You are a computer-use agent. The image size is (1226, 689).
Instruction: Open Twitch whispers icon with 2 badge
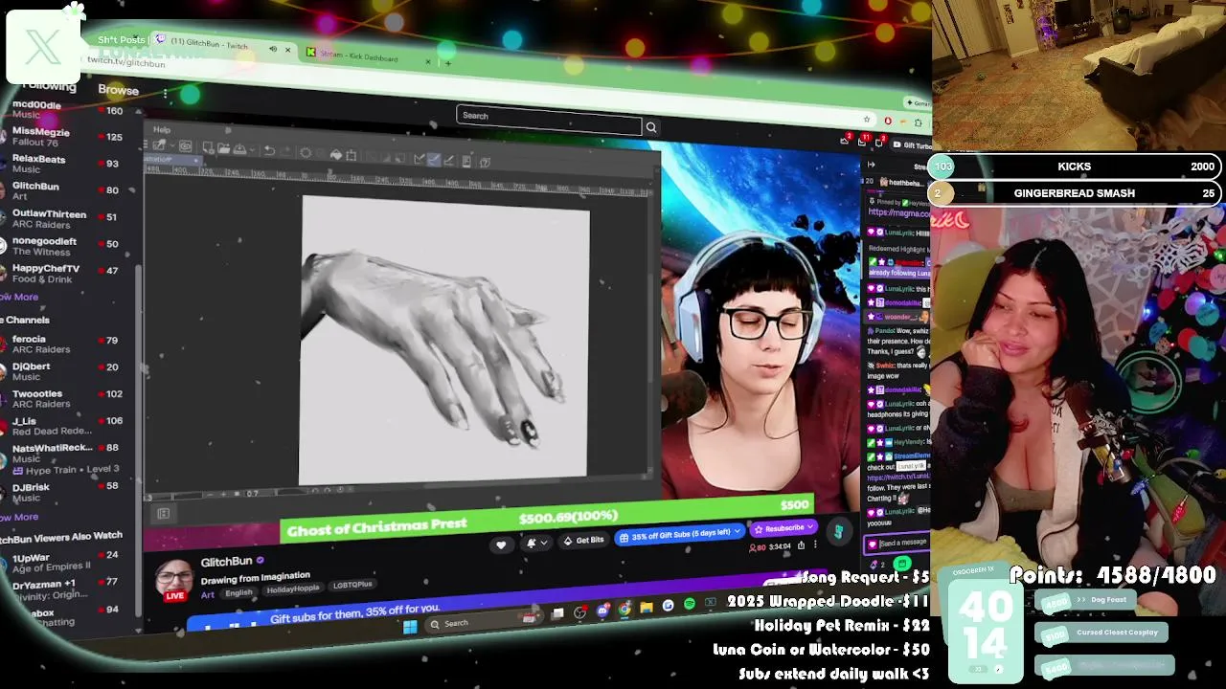(x=878, y=143)
